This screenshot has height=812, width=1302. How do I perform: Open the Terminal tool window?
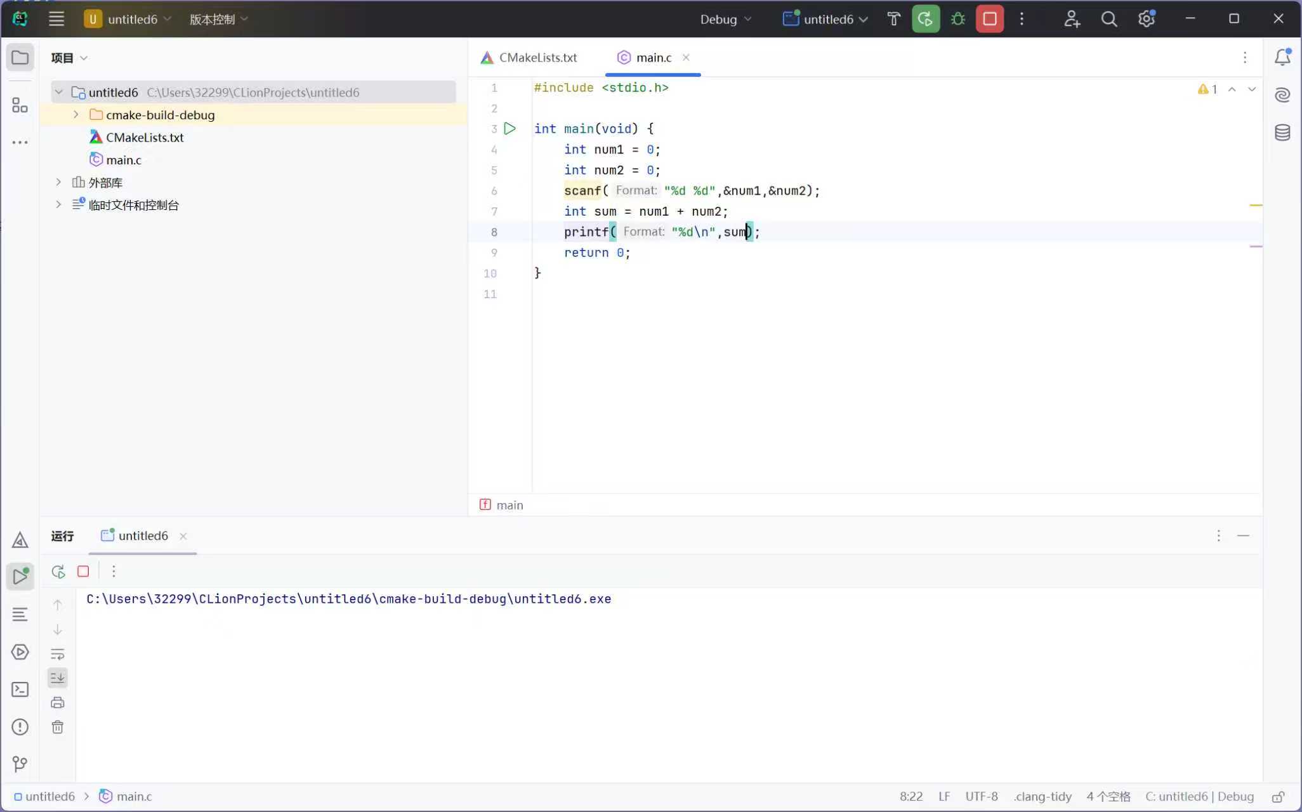click(20, 690)
